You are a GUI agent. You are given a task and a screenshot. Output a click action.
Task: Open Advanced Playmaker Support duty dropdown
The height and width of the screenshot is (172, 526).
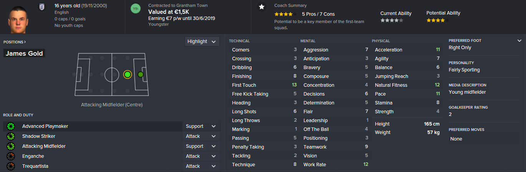tap(201, 126)
